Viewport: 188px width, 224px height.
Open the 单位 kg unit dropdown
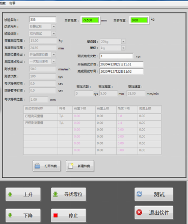pyautogui.click(x=123, y=48)
